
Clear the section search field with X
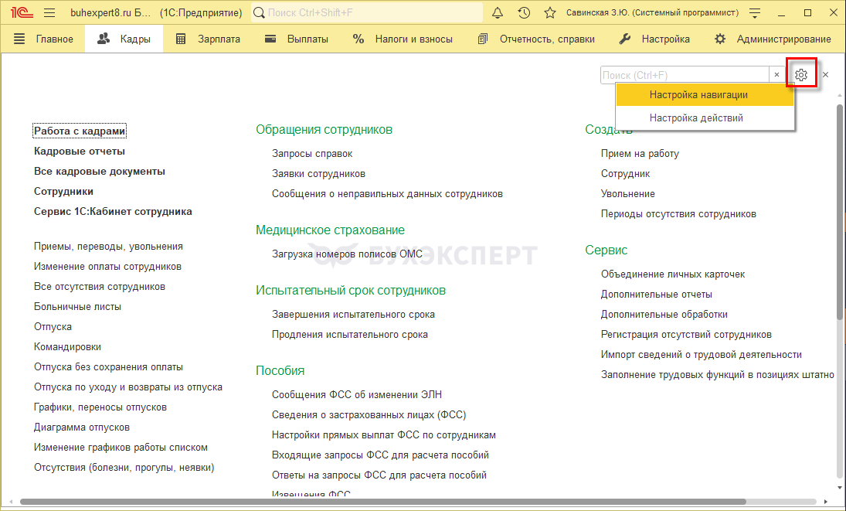[776, 75]
